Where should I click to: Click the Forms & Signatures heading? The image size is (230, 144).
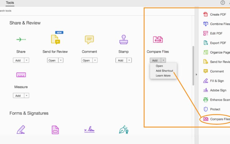click(29, 113)
